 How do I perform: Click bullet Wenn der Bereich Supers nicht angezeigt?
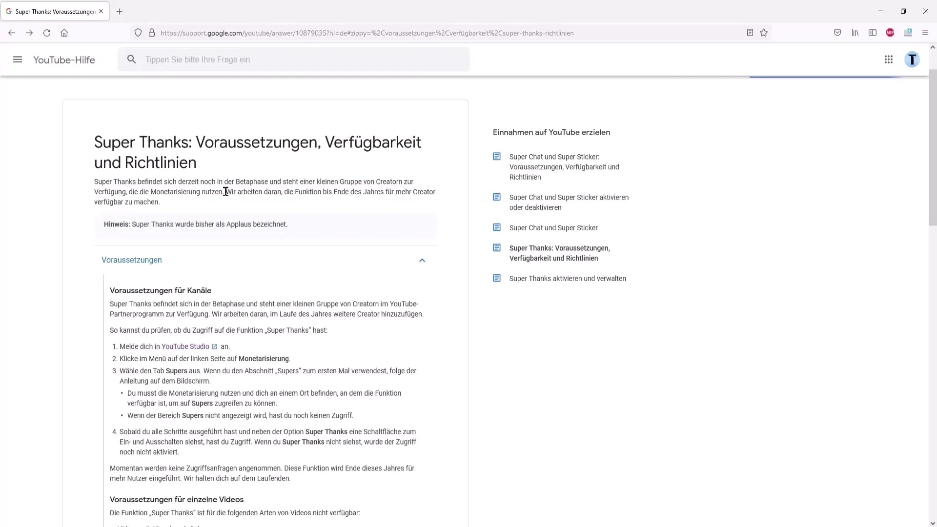[x=240, y=415]
